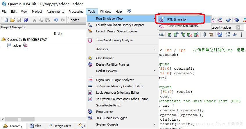246x129 pixels.
Task: Close the Report - adder tab
Action: (x=238, y=27)
